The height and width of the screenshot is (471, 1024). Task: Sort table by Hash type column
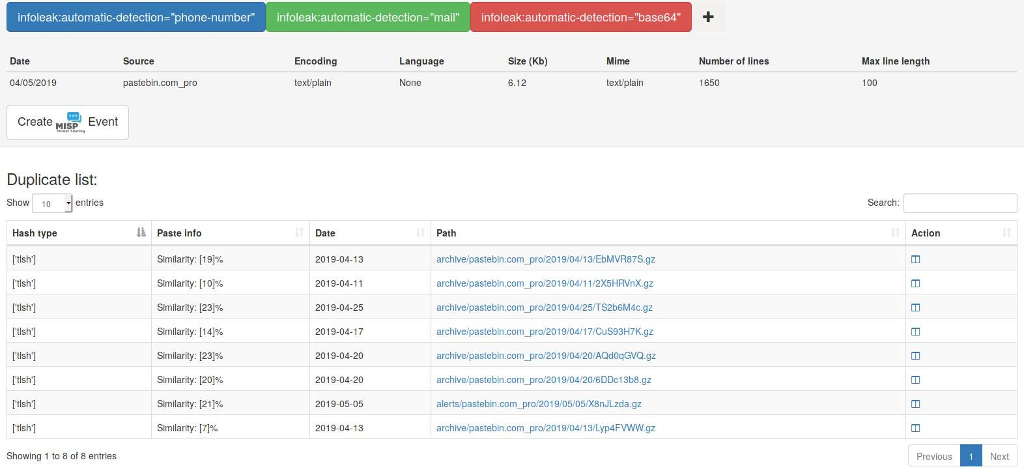[78, 233]
